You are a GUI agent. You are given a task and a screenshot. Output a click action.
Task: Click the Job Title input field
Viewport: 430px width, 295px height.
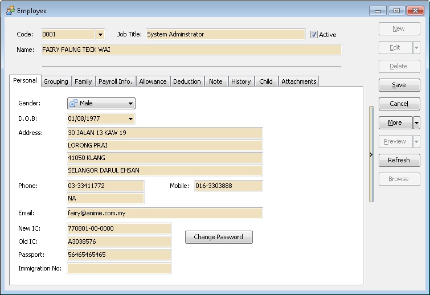[x=226, y=35]
